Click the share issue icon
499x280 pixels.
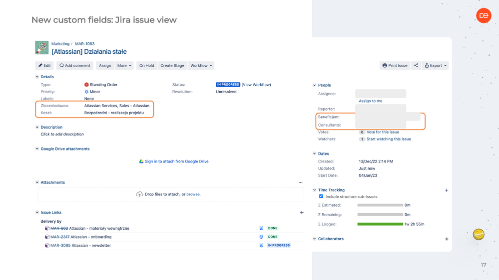point(416,65)
